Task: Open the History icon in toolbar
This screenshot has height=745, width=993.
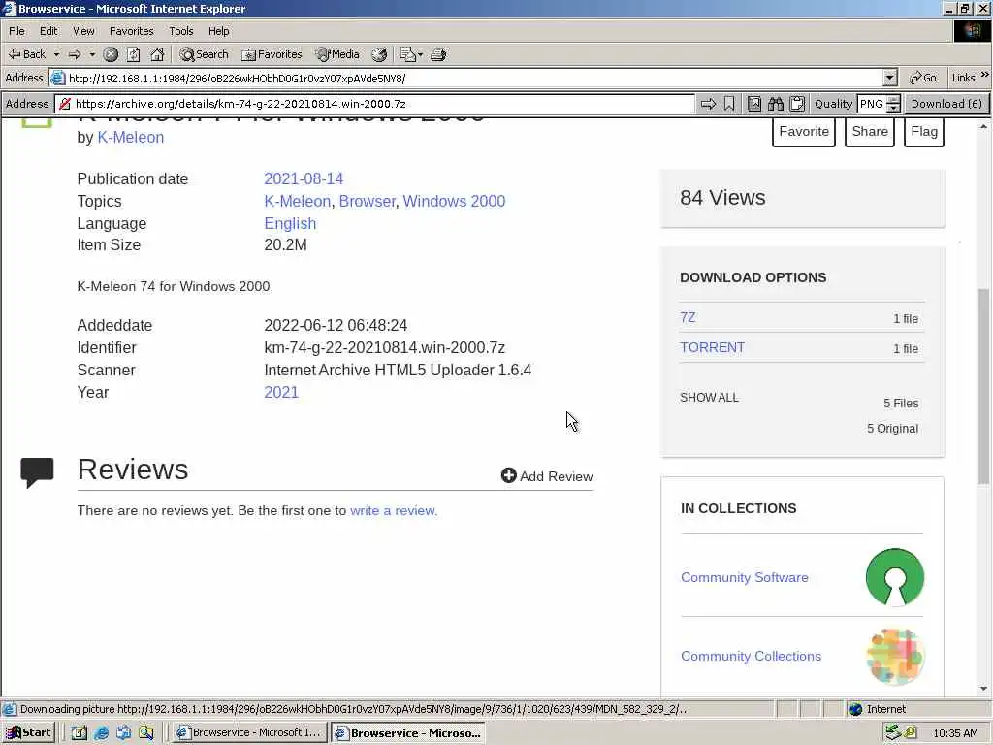Action: (x=379, y=54)
